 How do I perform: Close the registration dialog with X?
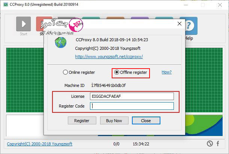pos(180,24)
